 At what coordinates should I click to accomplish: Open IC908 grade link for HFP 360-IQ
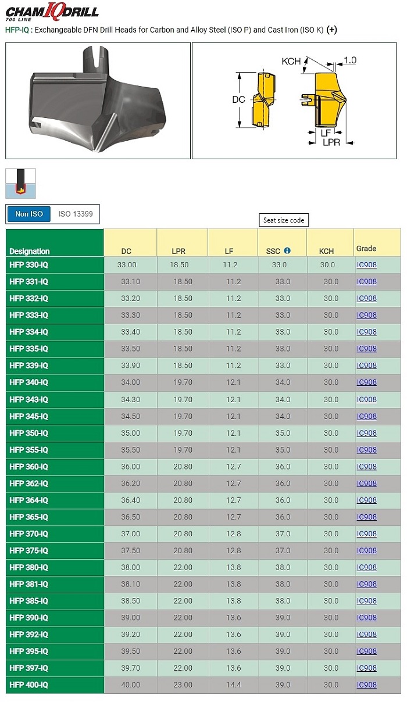tap(367, 467)
